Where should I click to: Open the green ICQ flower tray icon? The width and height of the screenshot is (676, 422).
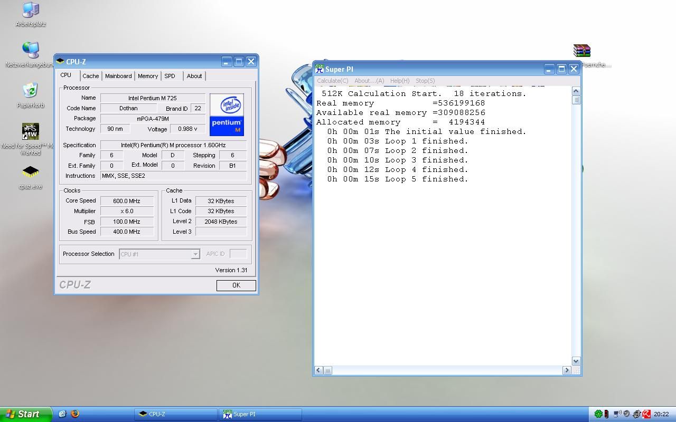point(598,414)
